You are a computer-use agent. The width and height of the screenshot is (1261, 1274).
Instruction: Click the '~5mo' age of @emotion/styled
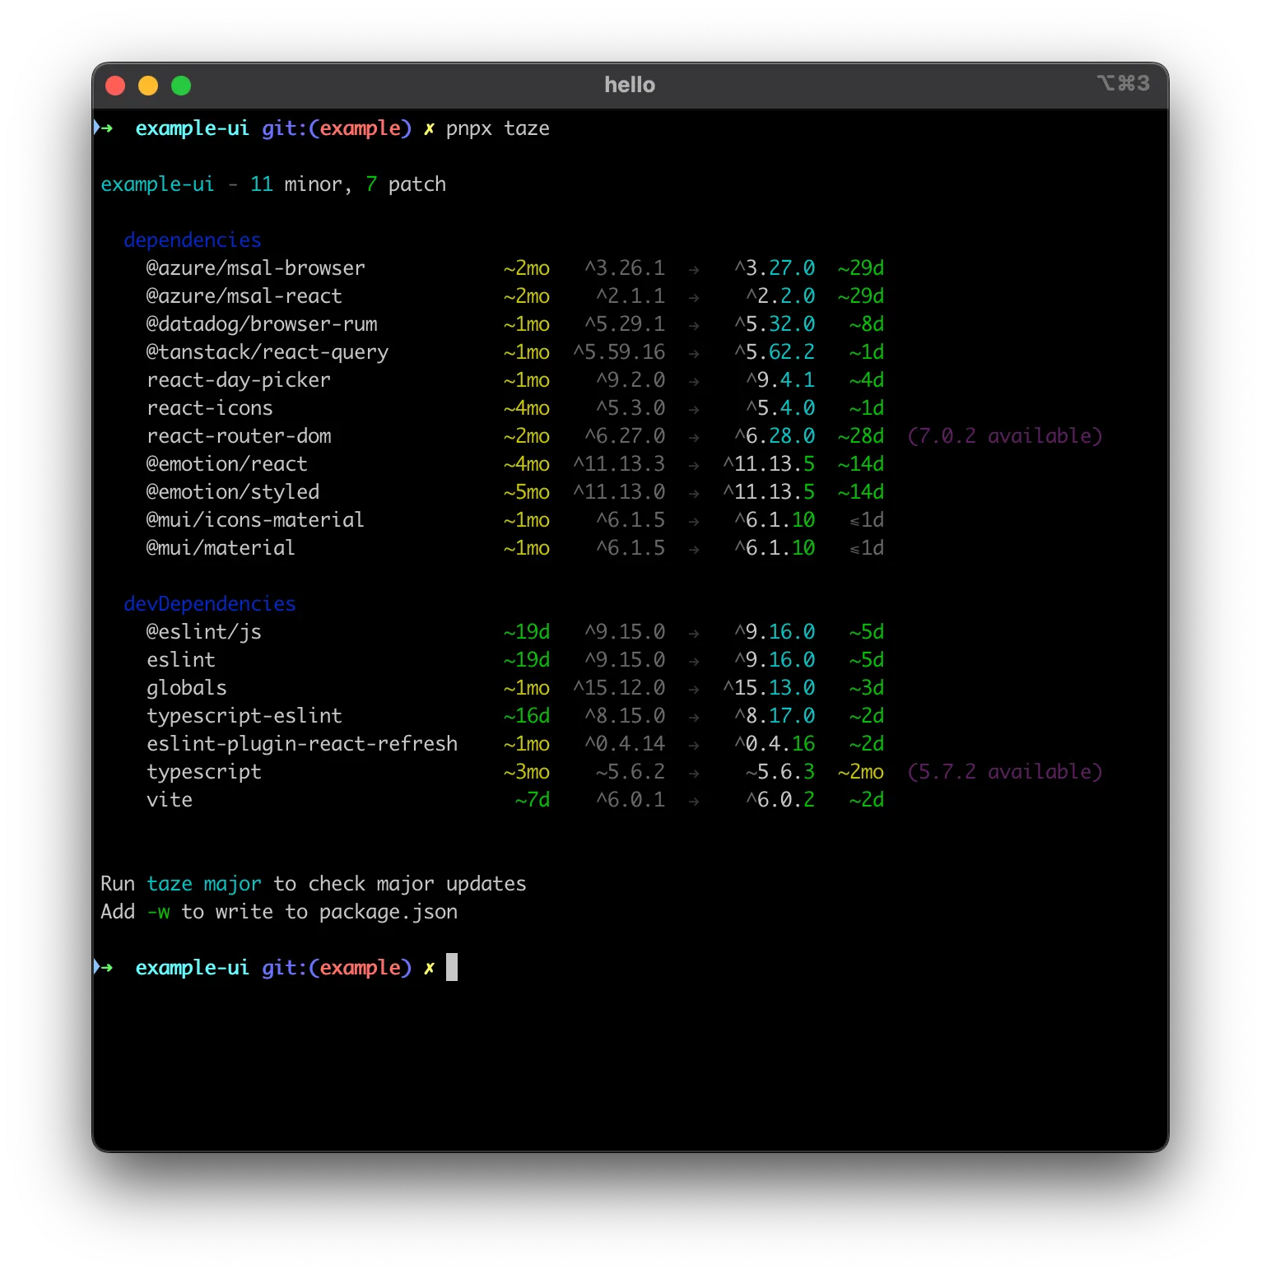pos(527,492)
